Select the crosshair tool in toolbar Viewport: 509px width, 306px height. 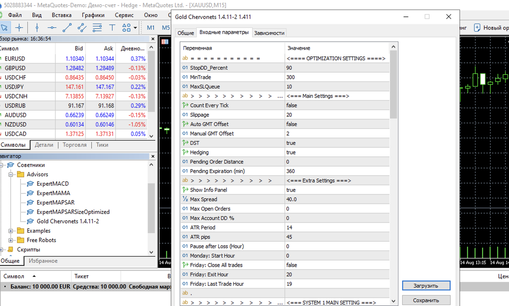tap(19, 28)
